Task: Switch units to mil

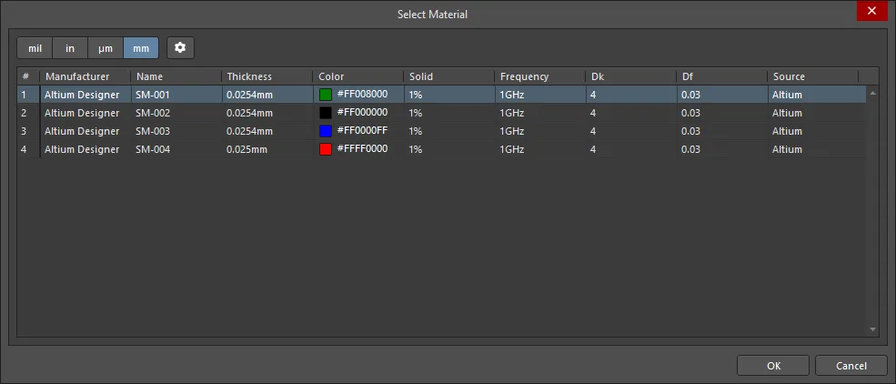Action: (x=35, y=48)
